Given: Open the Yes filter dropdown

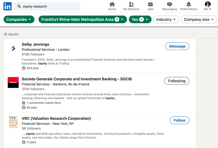Looking at the screenshot, I should (140, 19).
